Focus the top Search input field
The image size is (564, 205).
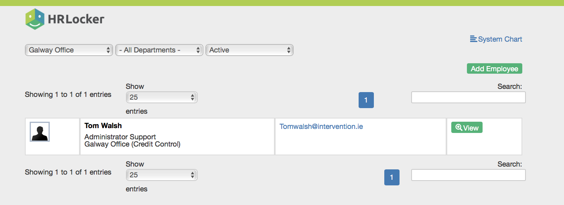468,97
